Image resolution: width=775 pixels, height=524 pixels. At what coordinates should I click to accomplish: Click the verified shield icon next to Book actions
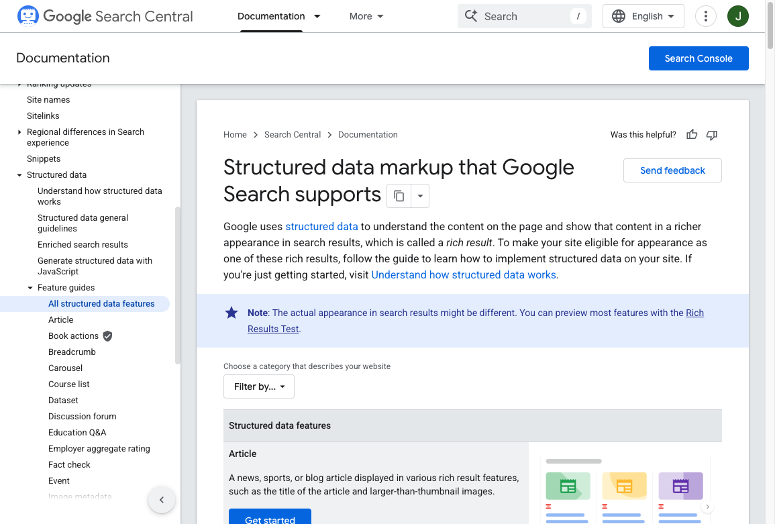(x=107, y=336)
